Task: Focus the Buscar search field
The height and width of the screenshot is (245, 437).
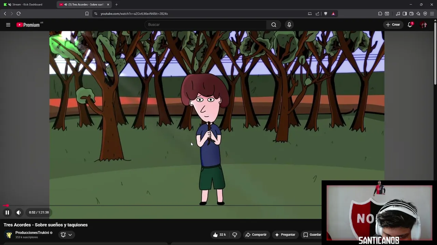Action: pyautogui.click(x=206, y=24)
